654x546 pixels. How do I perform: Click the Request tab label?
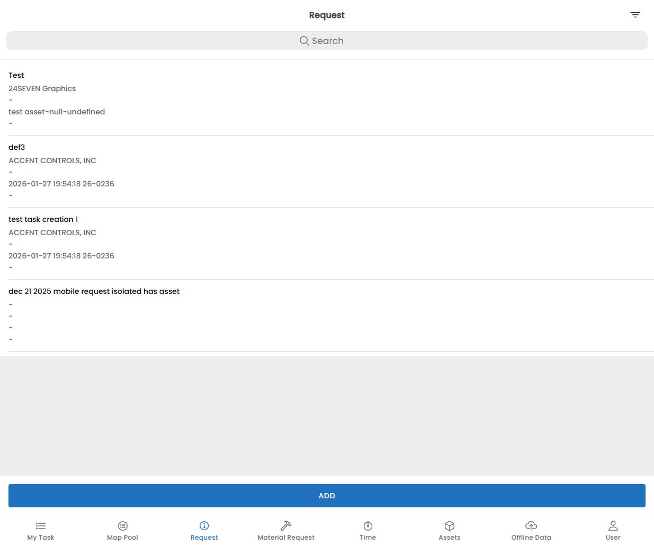pyautogui.click(x=204, y=538)
